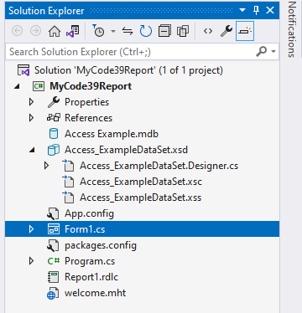Select App.config file
The height and width of the screenshot is (313, 302).
pos(89,213)
